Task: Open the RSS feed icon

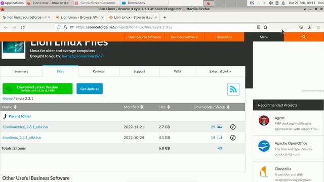Action: coord(233,89)
